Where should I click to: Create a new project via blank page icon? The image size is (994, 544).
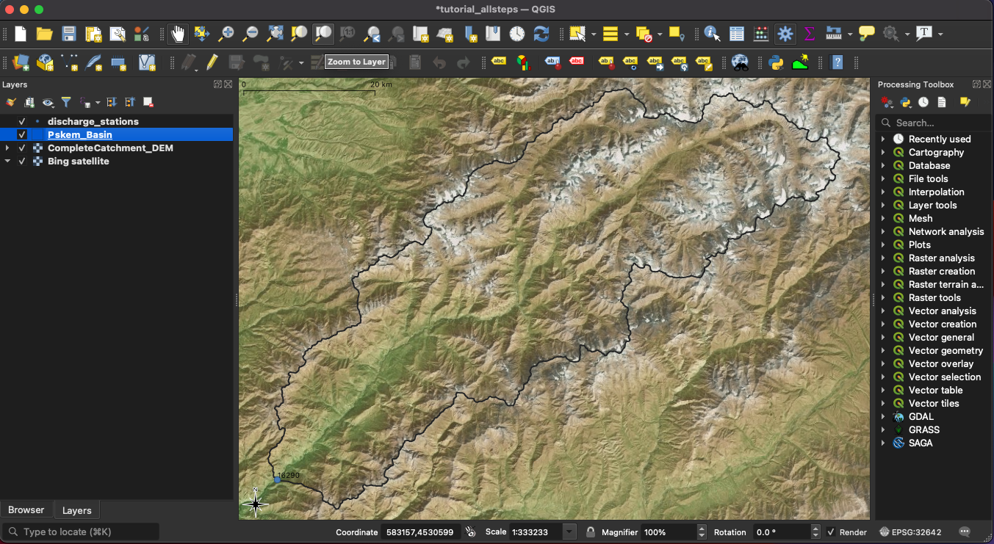tap(21, 34)
